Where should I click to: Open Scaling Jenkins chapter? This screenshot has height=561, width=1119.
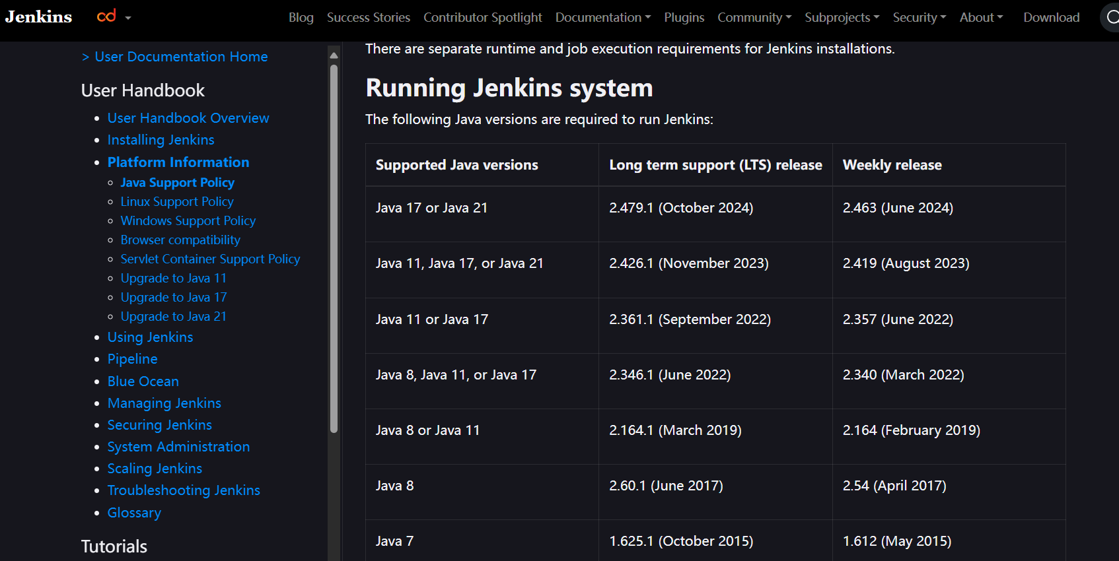tap(155, 469)
